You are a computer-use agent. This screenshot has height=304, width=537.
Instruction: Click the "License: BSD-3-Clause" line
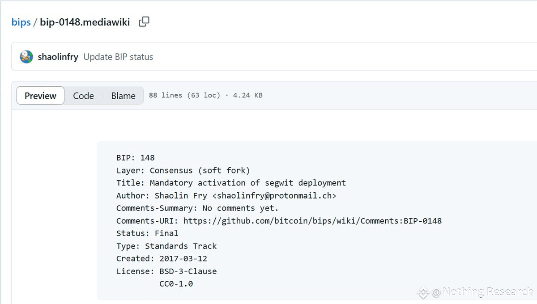pos(166,271)
